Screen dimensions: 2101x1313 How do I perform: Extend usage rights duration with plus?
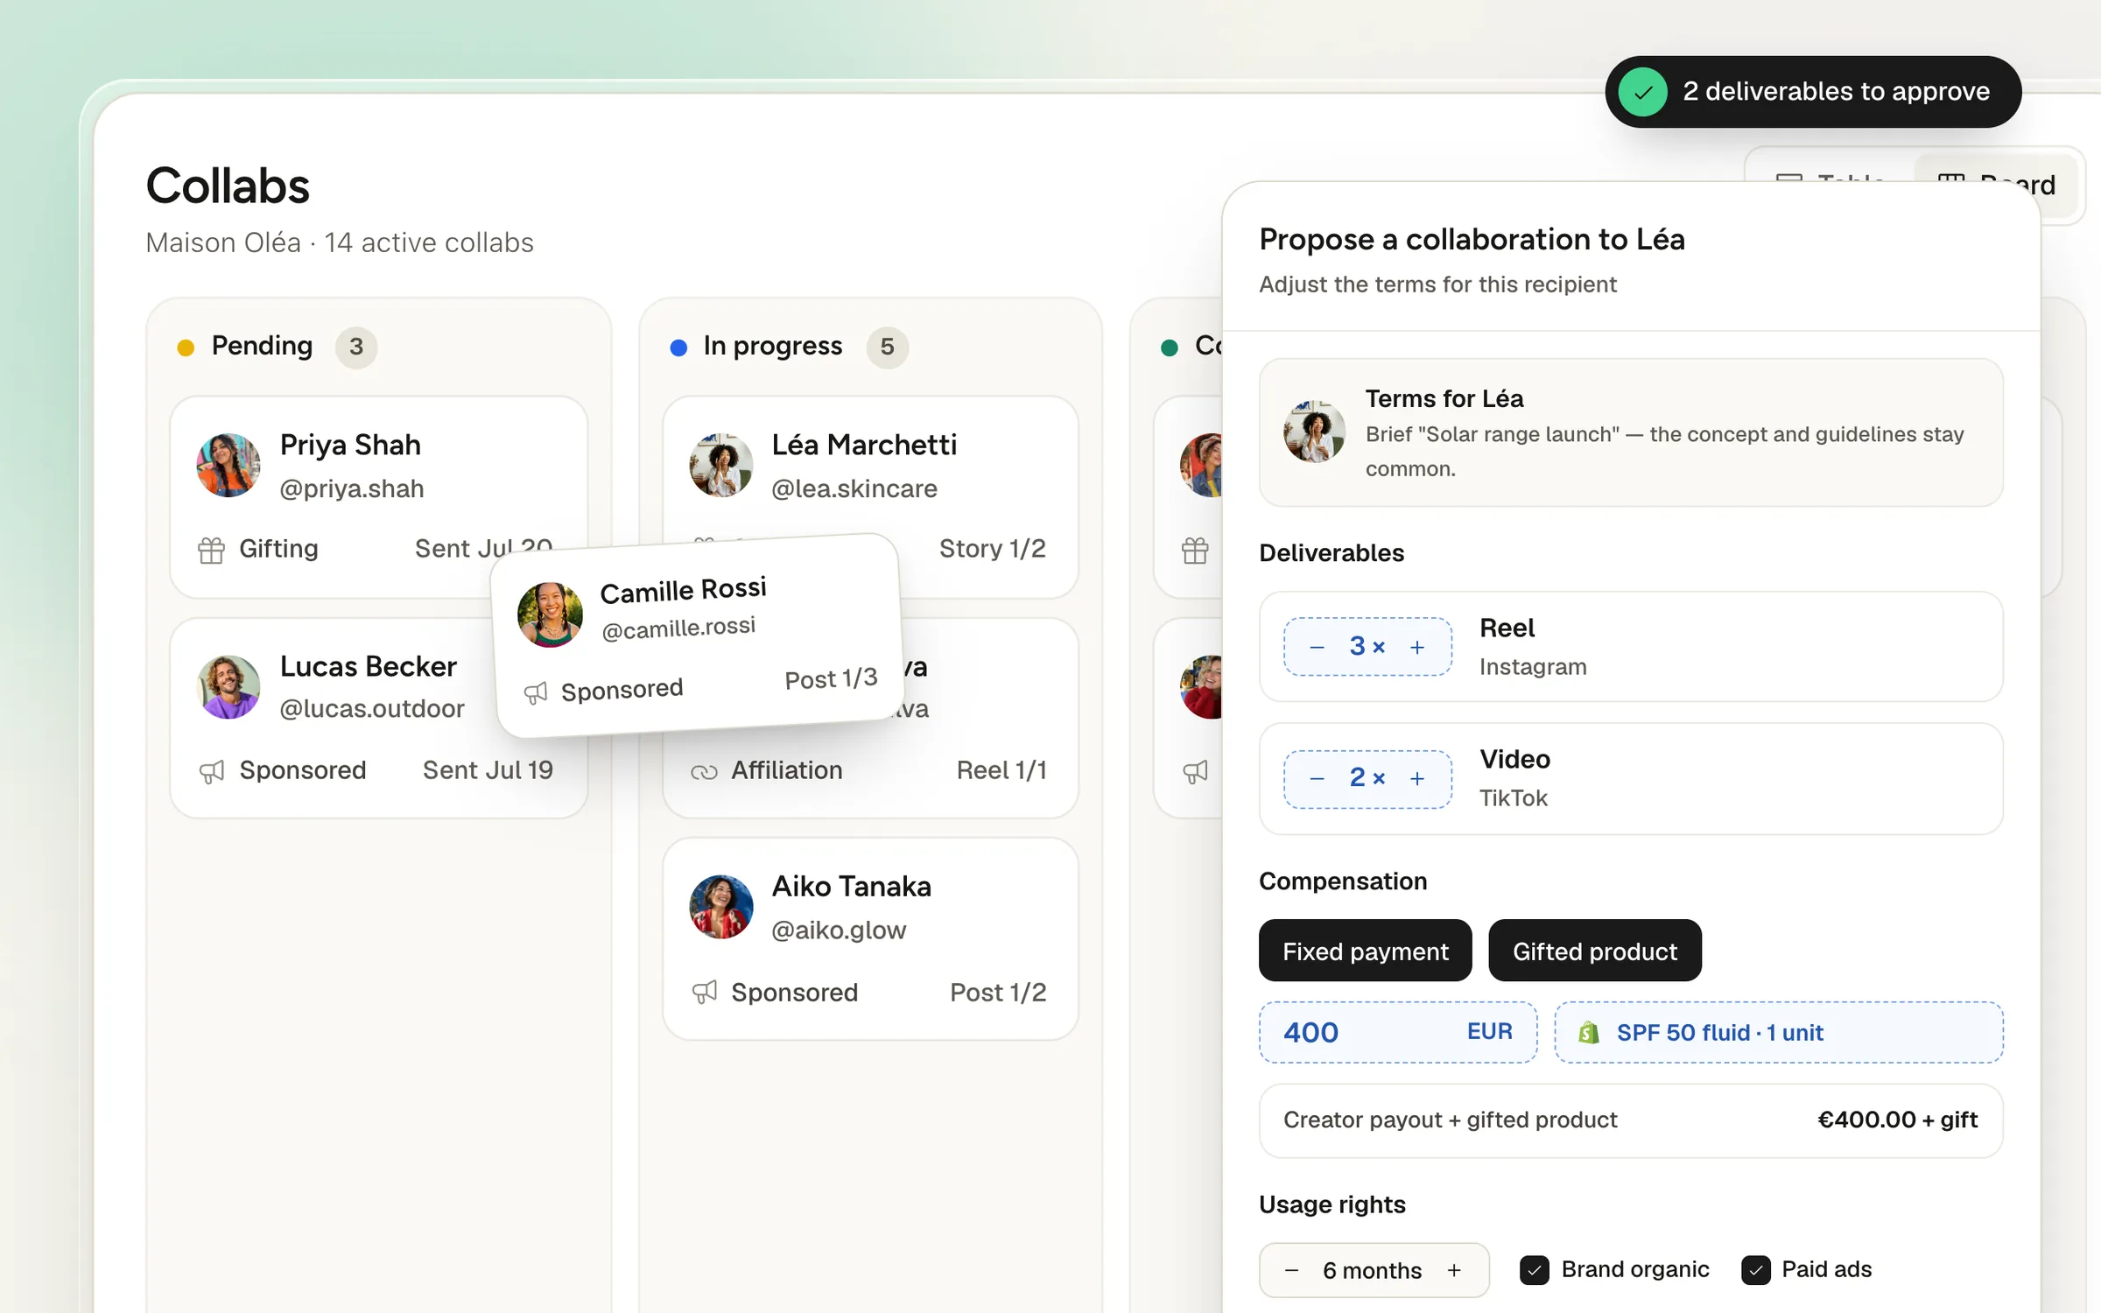point(1454,1270)
